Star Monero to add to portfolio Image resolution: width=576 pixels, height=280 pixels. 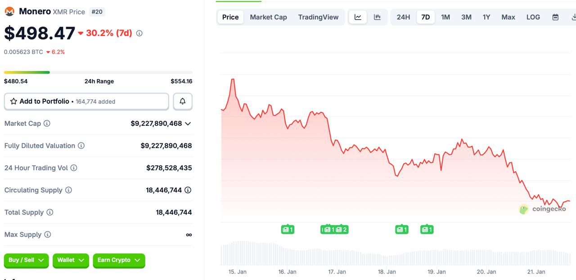[13, 101]
